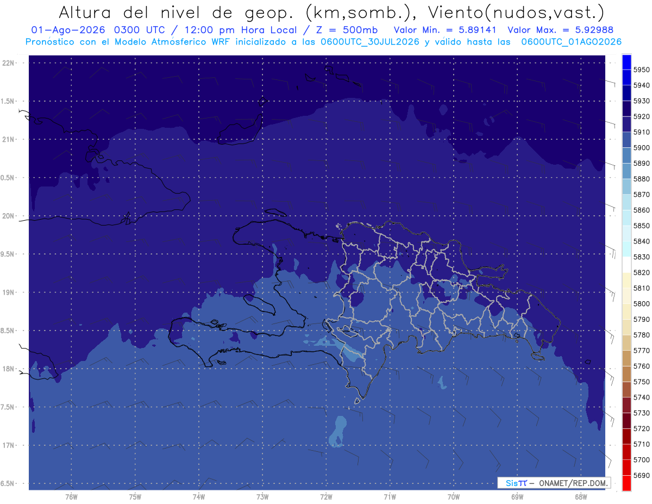652x504 pixels.
Task: Click the 5770 colorbar label
Action: pyautogui.click(x=642, y=350)
